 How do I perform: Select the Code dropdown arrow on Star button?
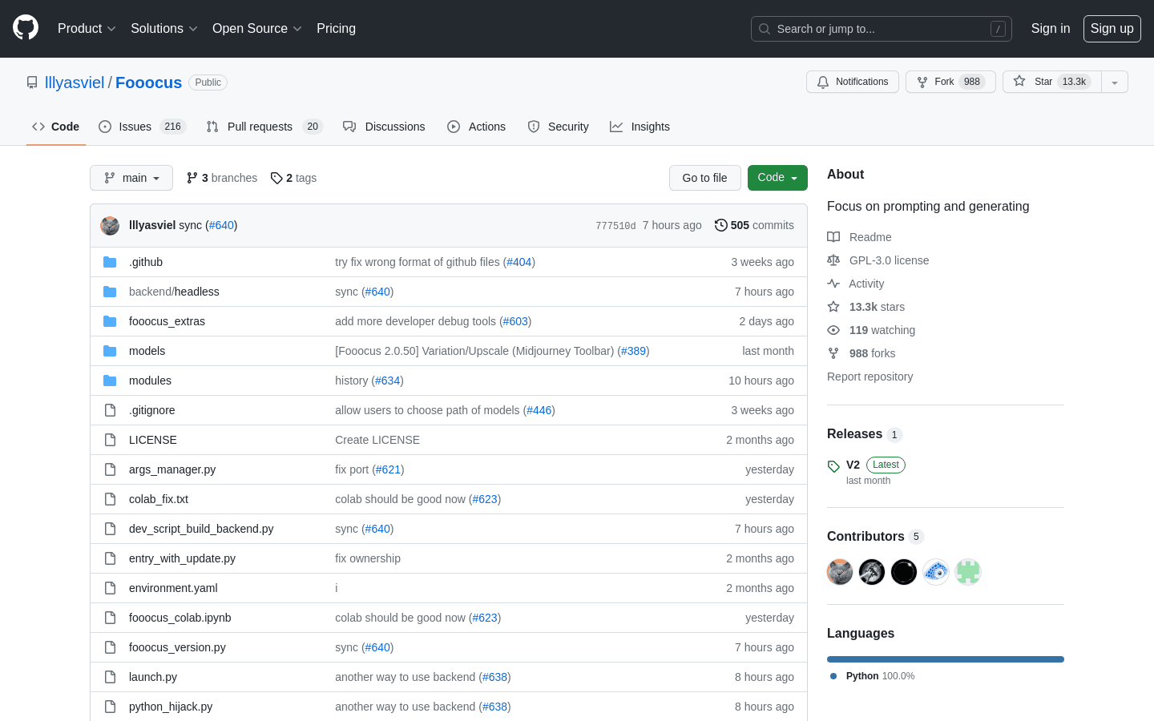click(1115, 81)
